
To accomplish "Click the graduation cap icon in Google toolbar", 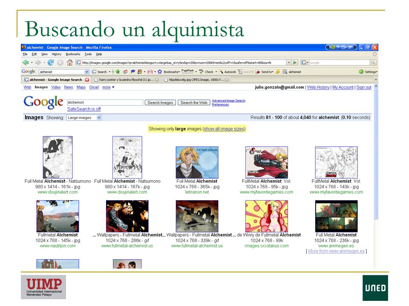I will [133, 71].
